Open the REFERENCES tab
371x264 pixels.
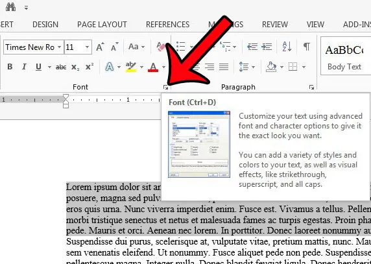point(167,25)
